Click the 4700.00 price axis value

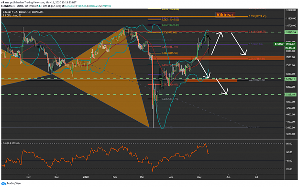click(290, 108)
